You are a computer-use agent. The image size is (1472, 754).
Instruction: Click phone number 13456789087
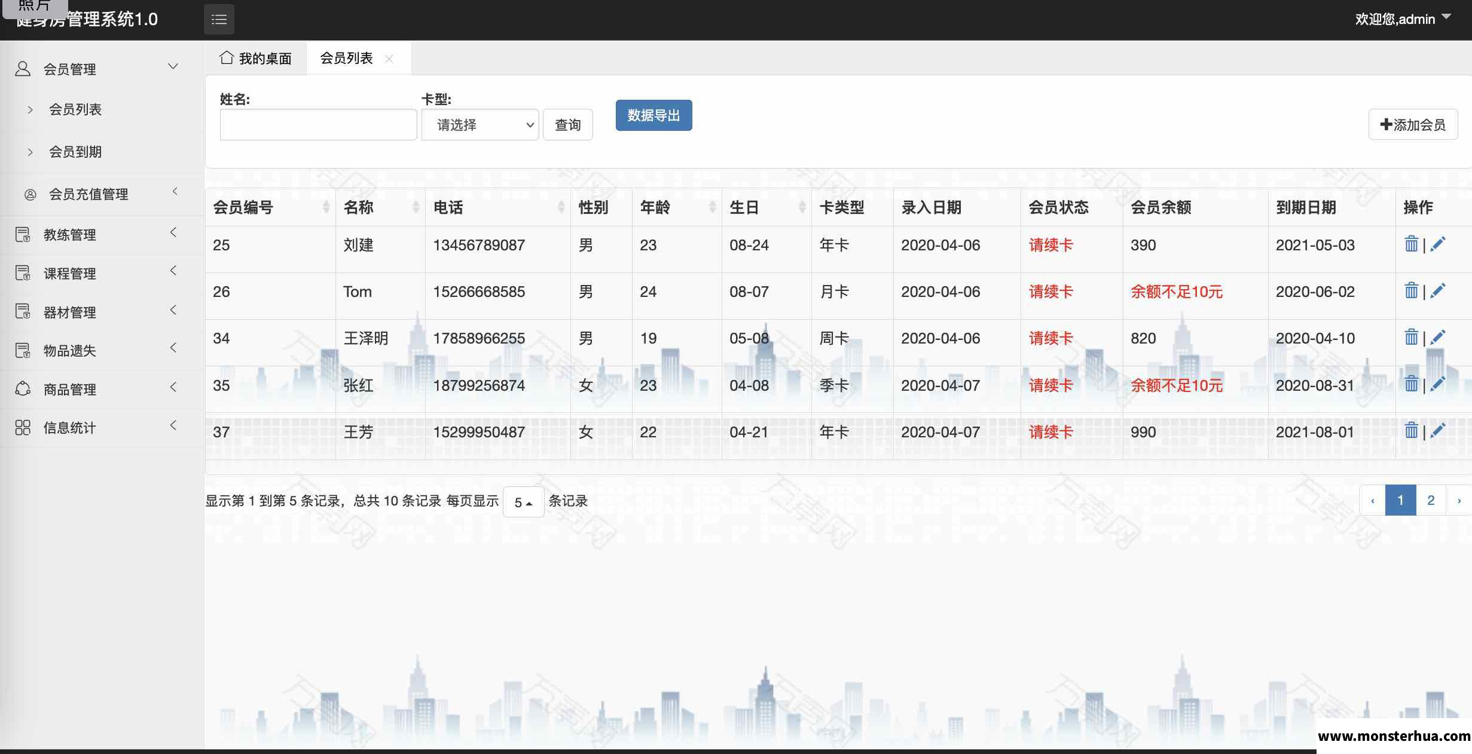[x=479, y=245]
